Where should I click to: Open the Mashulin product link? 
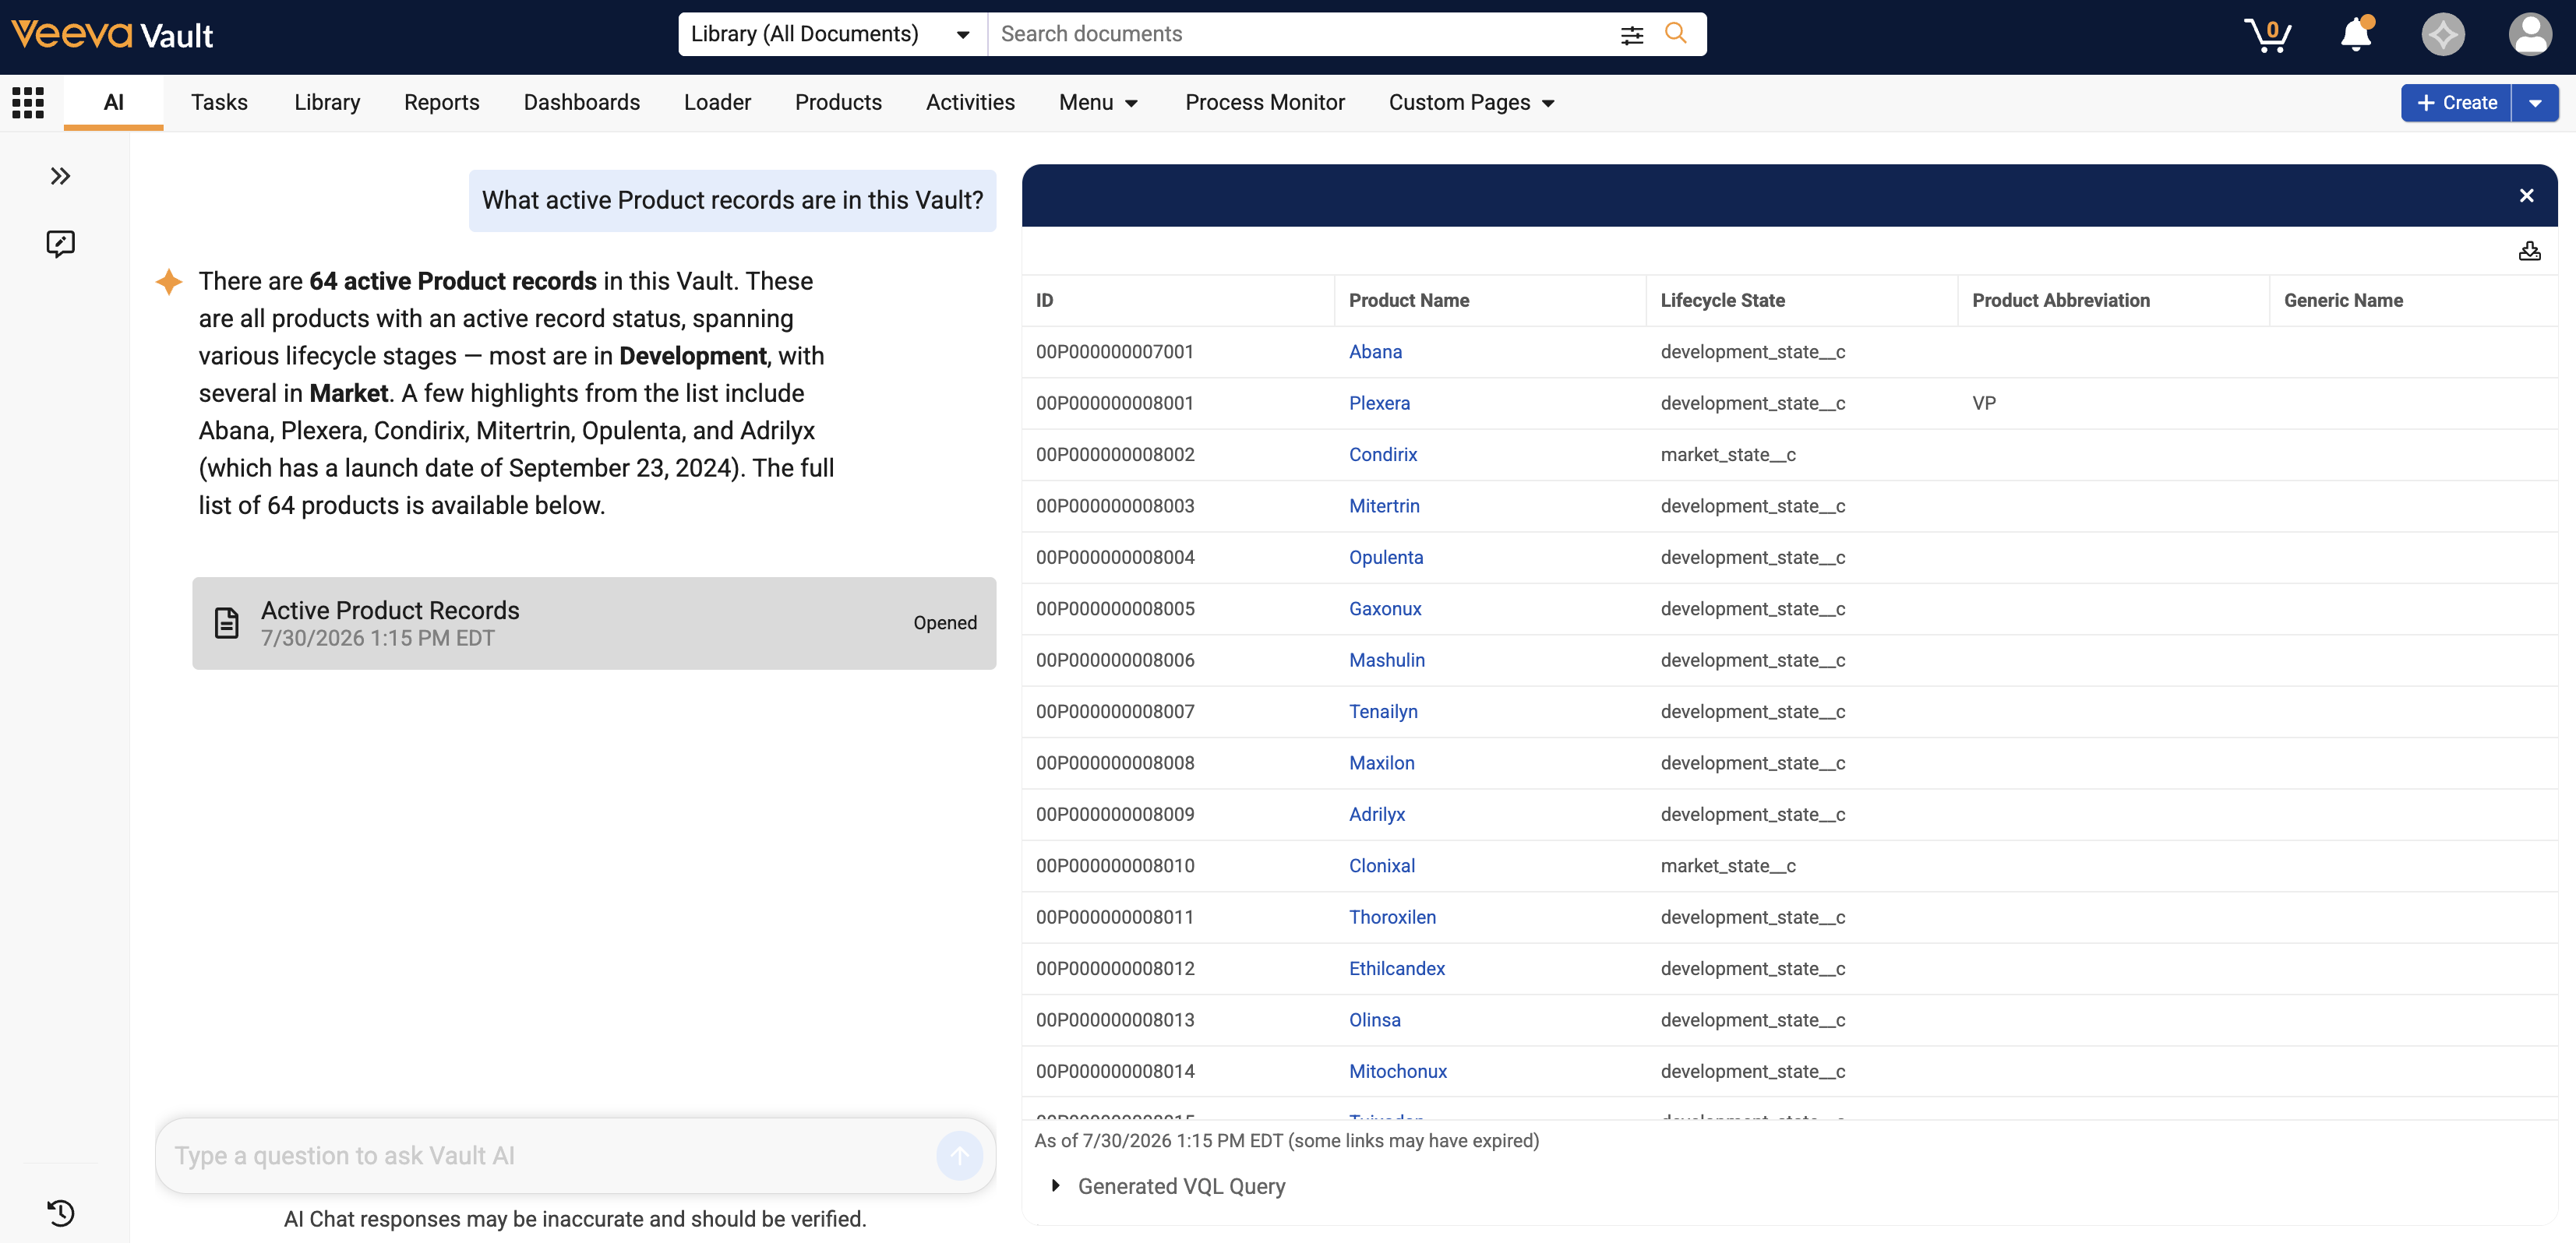1386,660
